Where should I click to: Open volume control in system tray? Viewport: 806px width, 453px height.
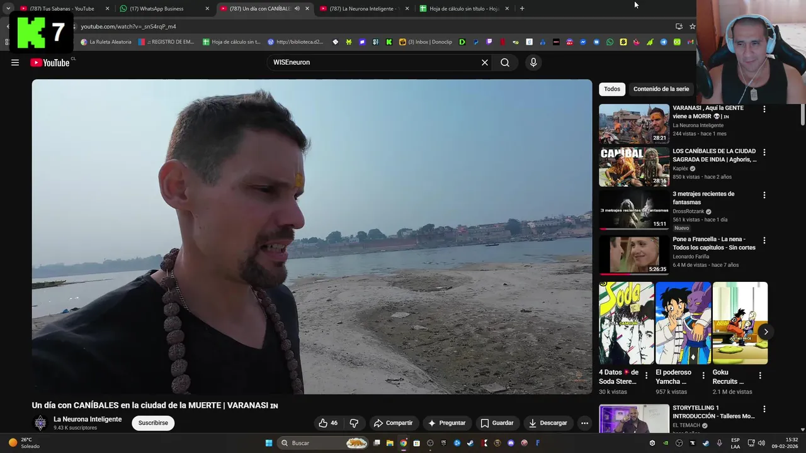(761, 443)
